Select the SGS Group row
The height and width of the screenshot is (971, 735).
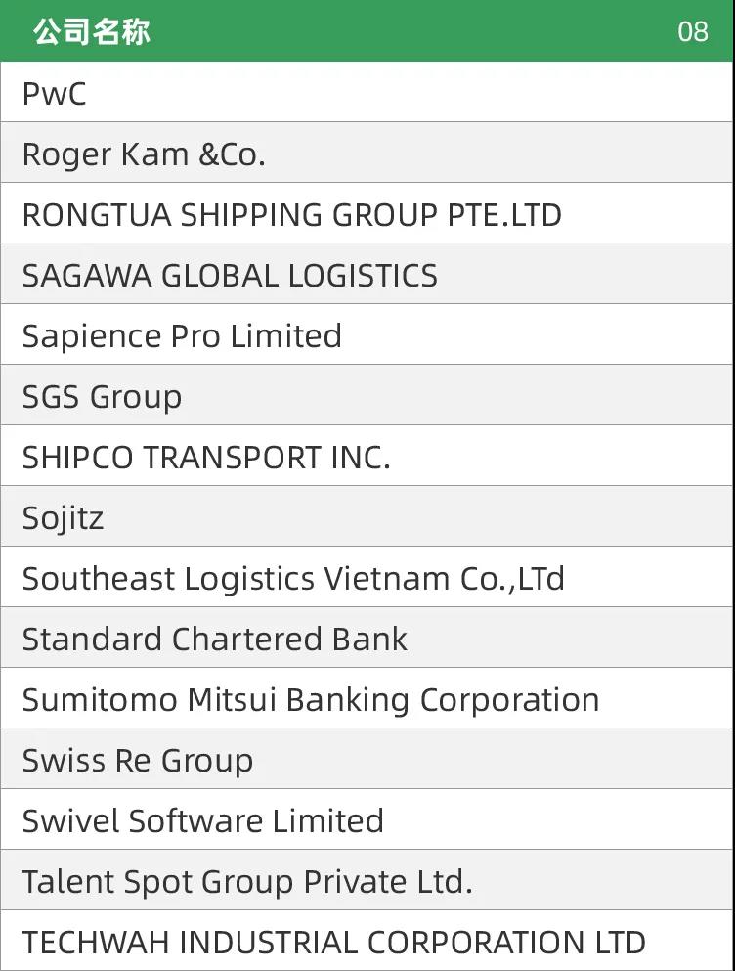(x=367, y=395)
